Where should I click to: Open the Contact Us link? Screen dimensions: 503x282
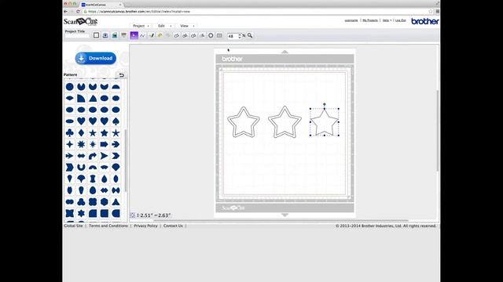pyautogui.click(x=173, y=226)
